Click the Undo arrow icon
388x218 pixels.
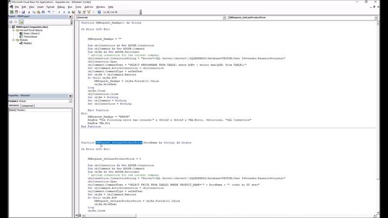click(x=49, y=12)
